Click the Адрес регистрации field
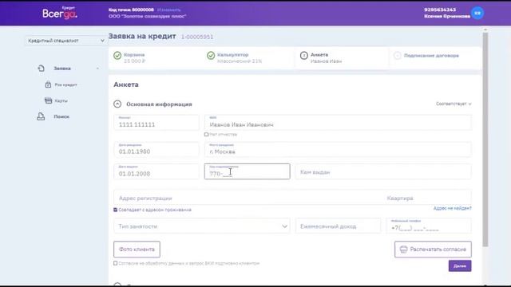The width and height of the screenshot is (511, 287). click(x=248, y=198)
